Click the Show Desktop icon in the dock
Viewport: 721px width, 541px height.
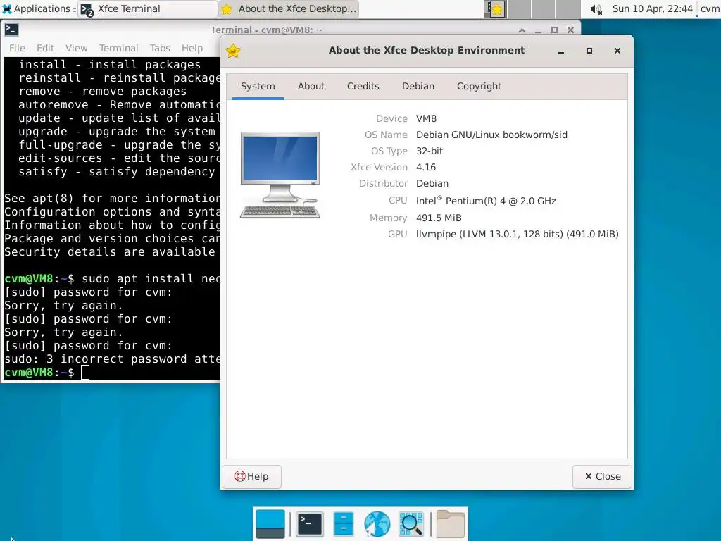pos(270,523)
